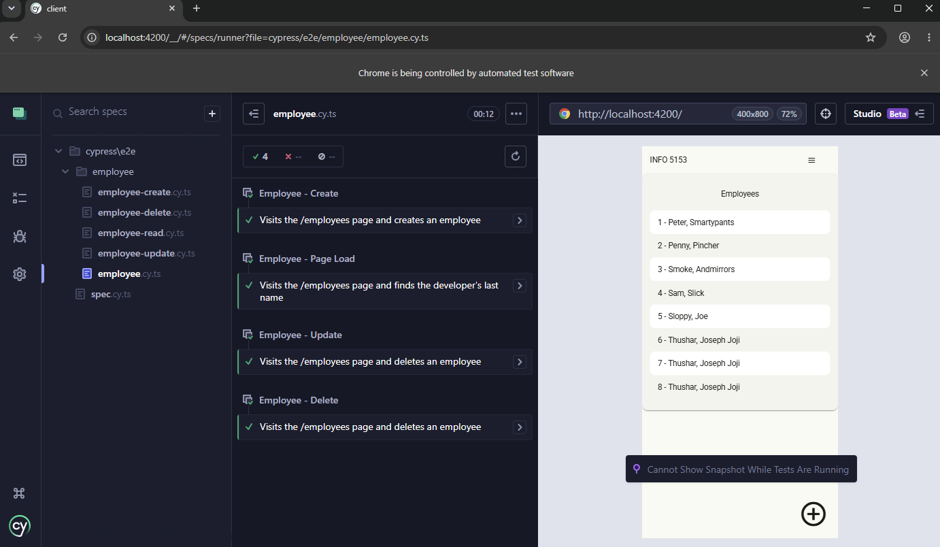Open Chrome profile icon
Image resolution: width=940 pixels, height=547 pixels.
[905, 37]
